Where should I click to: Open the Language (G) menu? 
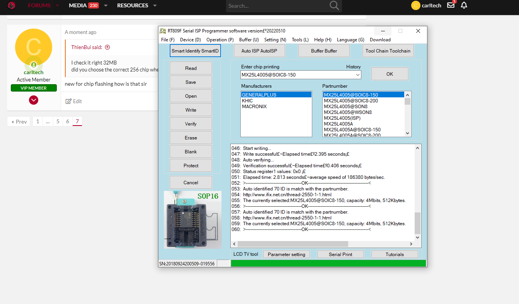pos(351,40)
